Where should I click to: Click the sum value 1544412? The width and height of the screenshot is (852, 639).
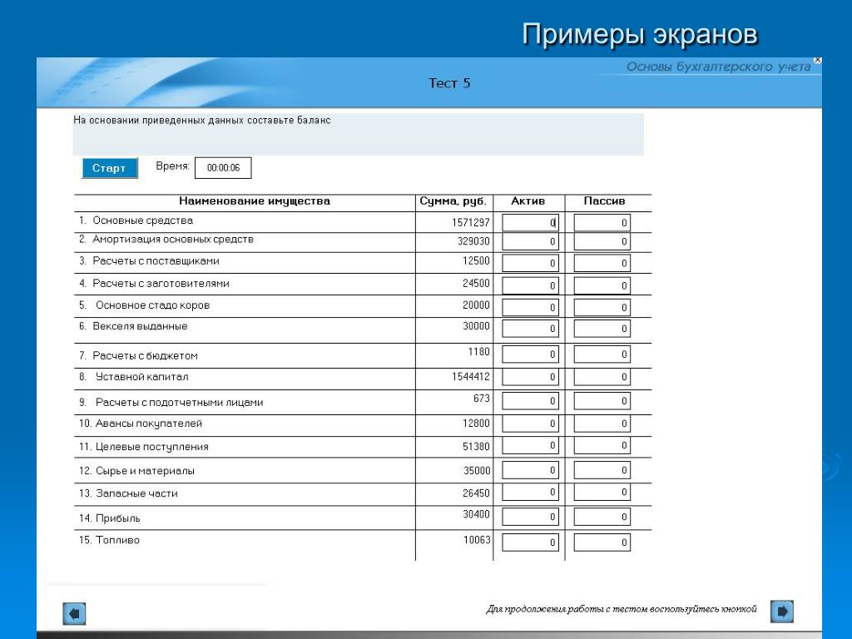pyautogui.click(x=471, y=377)
